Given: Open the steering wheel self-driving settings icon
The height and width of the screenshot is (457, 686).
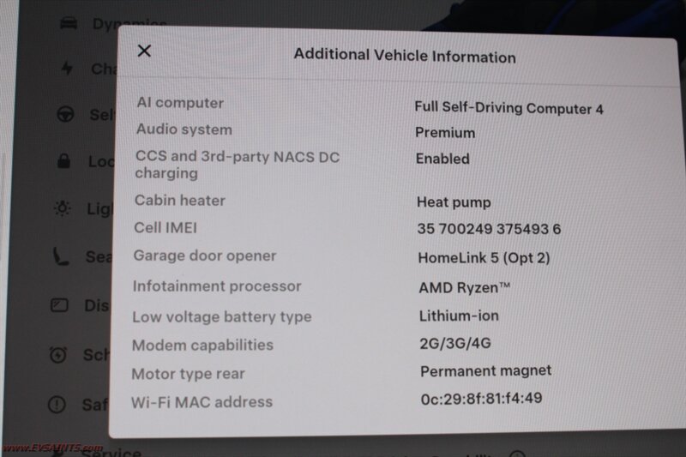Looking at the screenshot, I should pyautogui.click(x=66, y=115).
